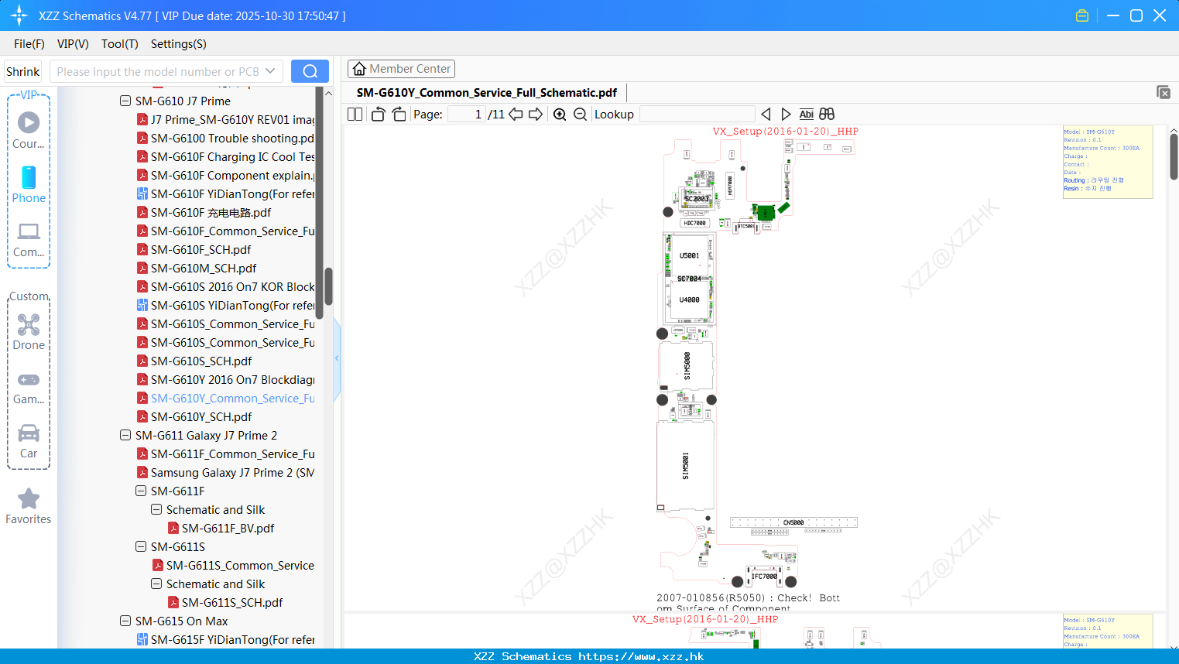Screen dimensions: 1179x664
Task: Rotate the page clockwise
Action: pos(399,115)
